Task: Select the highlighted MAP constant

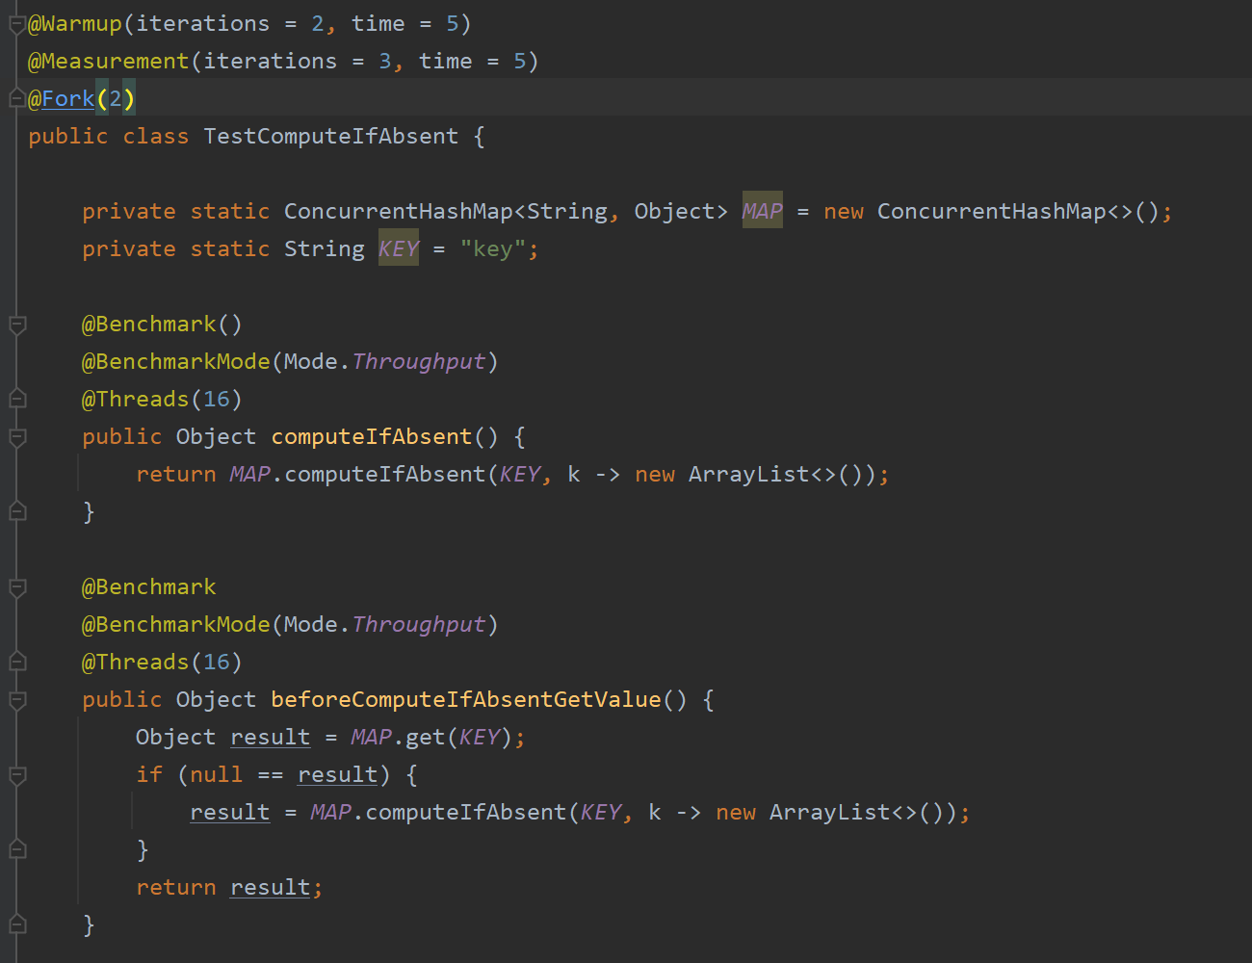Action: click(x=761, y=210)
